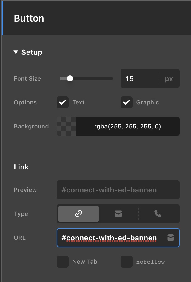Collapse the Setup section triangle
The height and width of the screenshot is (282, 191).
pos(16,52)
